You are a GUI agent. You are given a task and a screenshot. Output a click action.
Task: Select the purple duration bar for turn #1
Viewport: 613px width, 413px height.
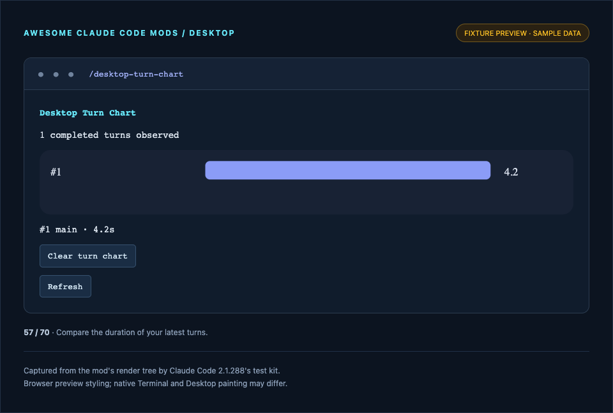tap(347, 170)
